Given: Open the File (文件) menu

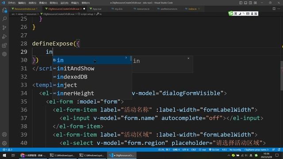Looking at the screenshot, I should pyautogui.click(x=11, y=3).
